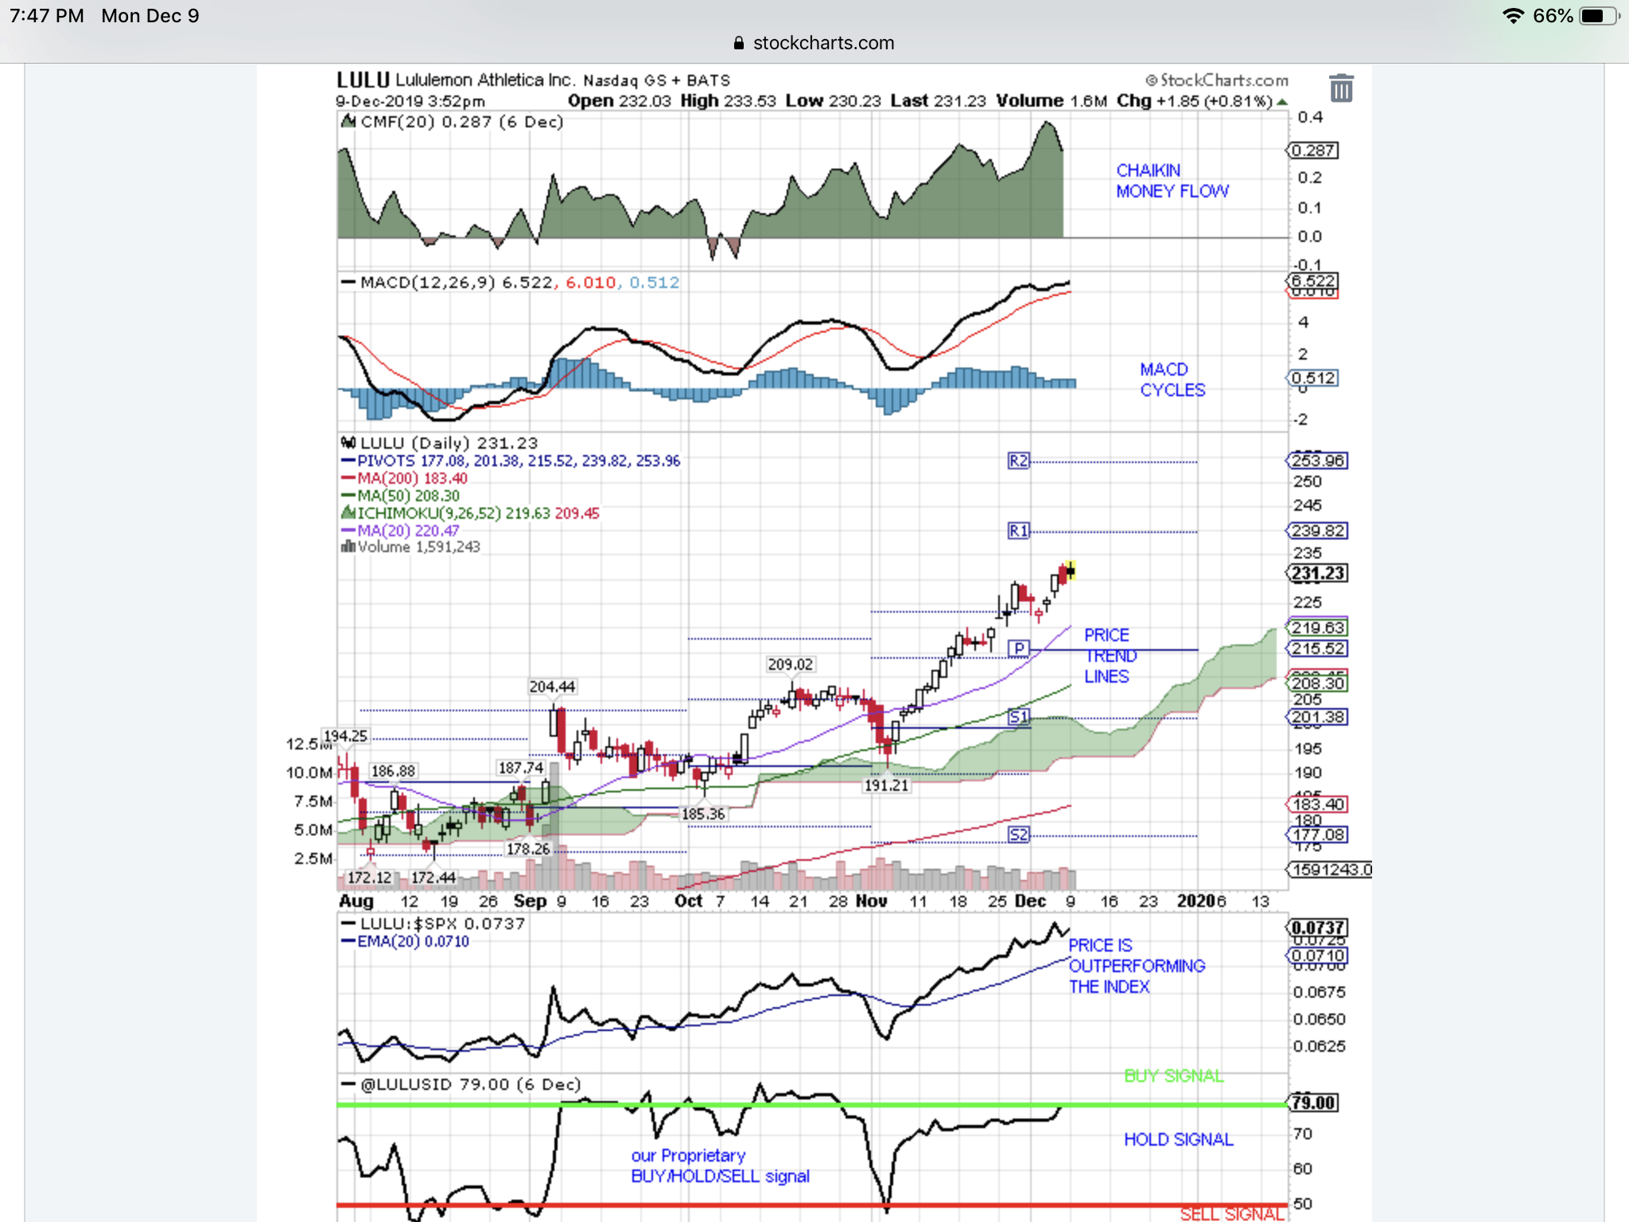Tap the R1 pivot marker box

[1018, 531]
